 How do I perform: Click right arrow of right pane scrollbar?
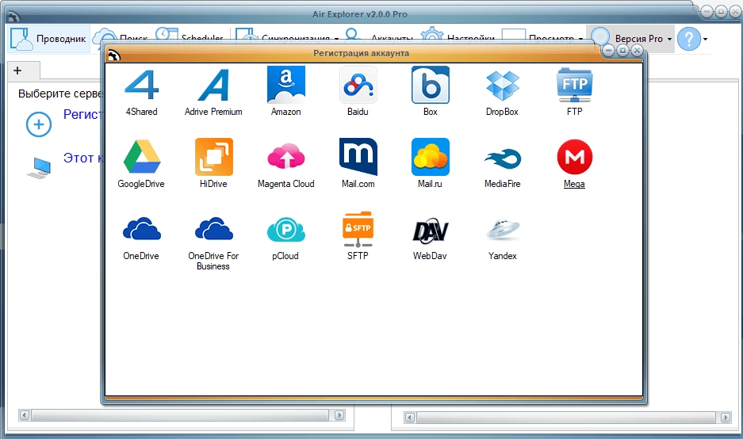(726, 418)
